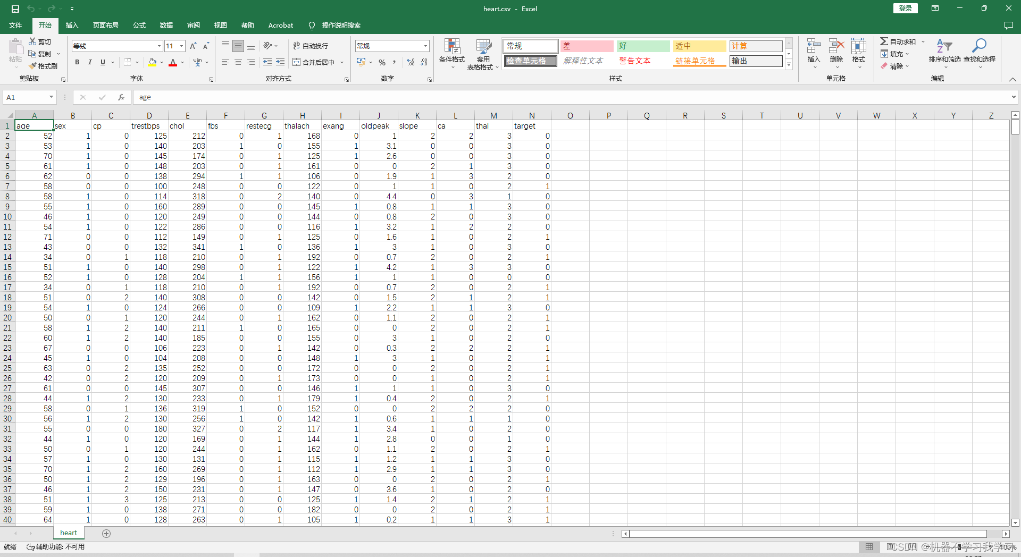Switch to the 页面布局 tab
Screen dimensions: 1021x557
(x=105, y=26)
